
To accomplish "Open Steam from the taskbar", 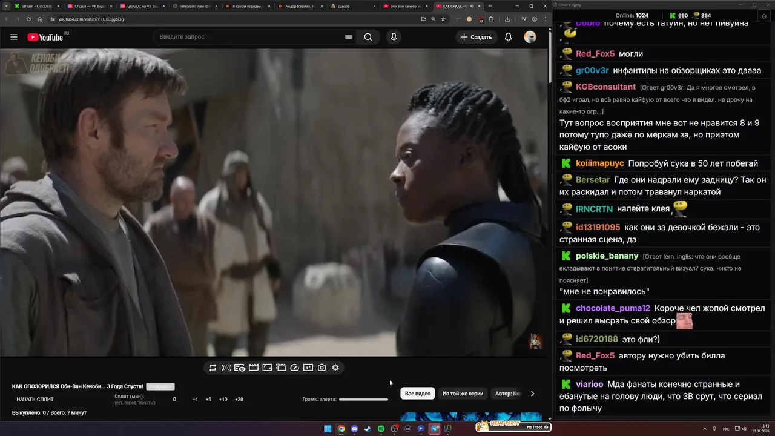I will coord(368,429).
